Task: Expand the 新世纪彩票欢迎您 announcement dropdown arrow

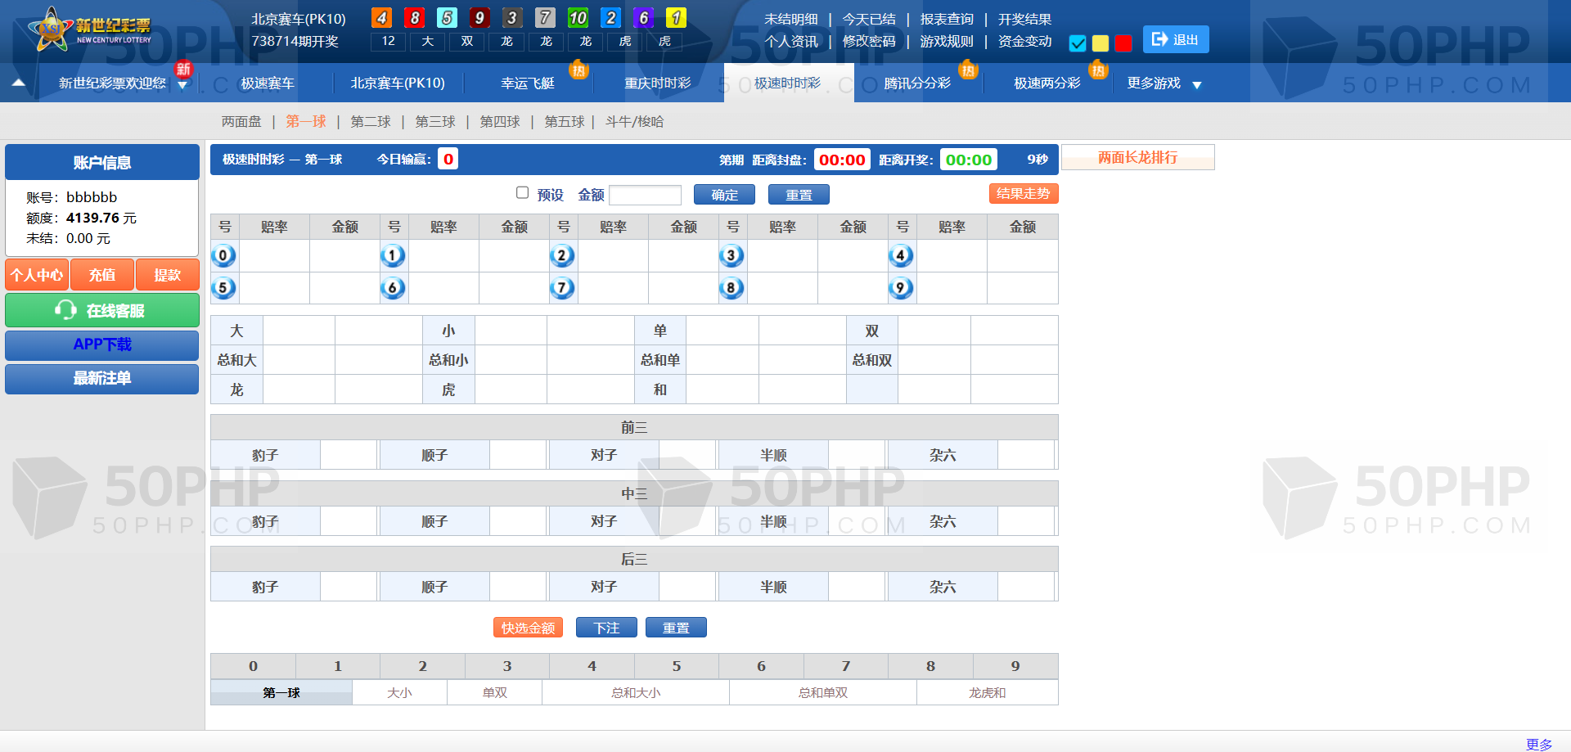Action: point(182,86)
